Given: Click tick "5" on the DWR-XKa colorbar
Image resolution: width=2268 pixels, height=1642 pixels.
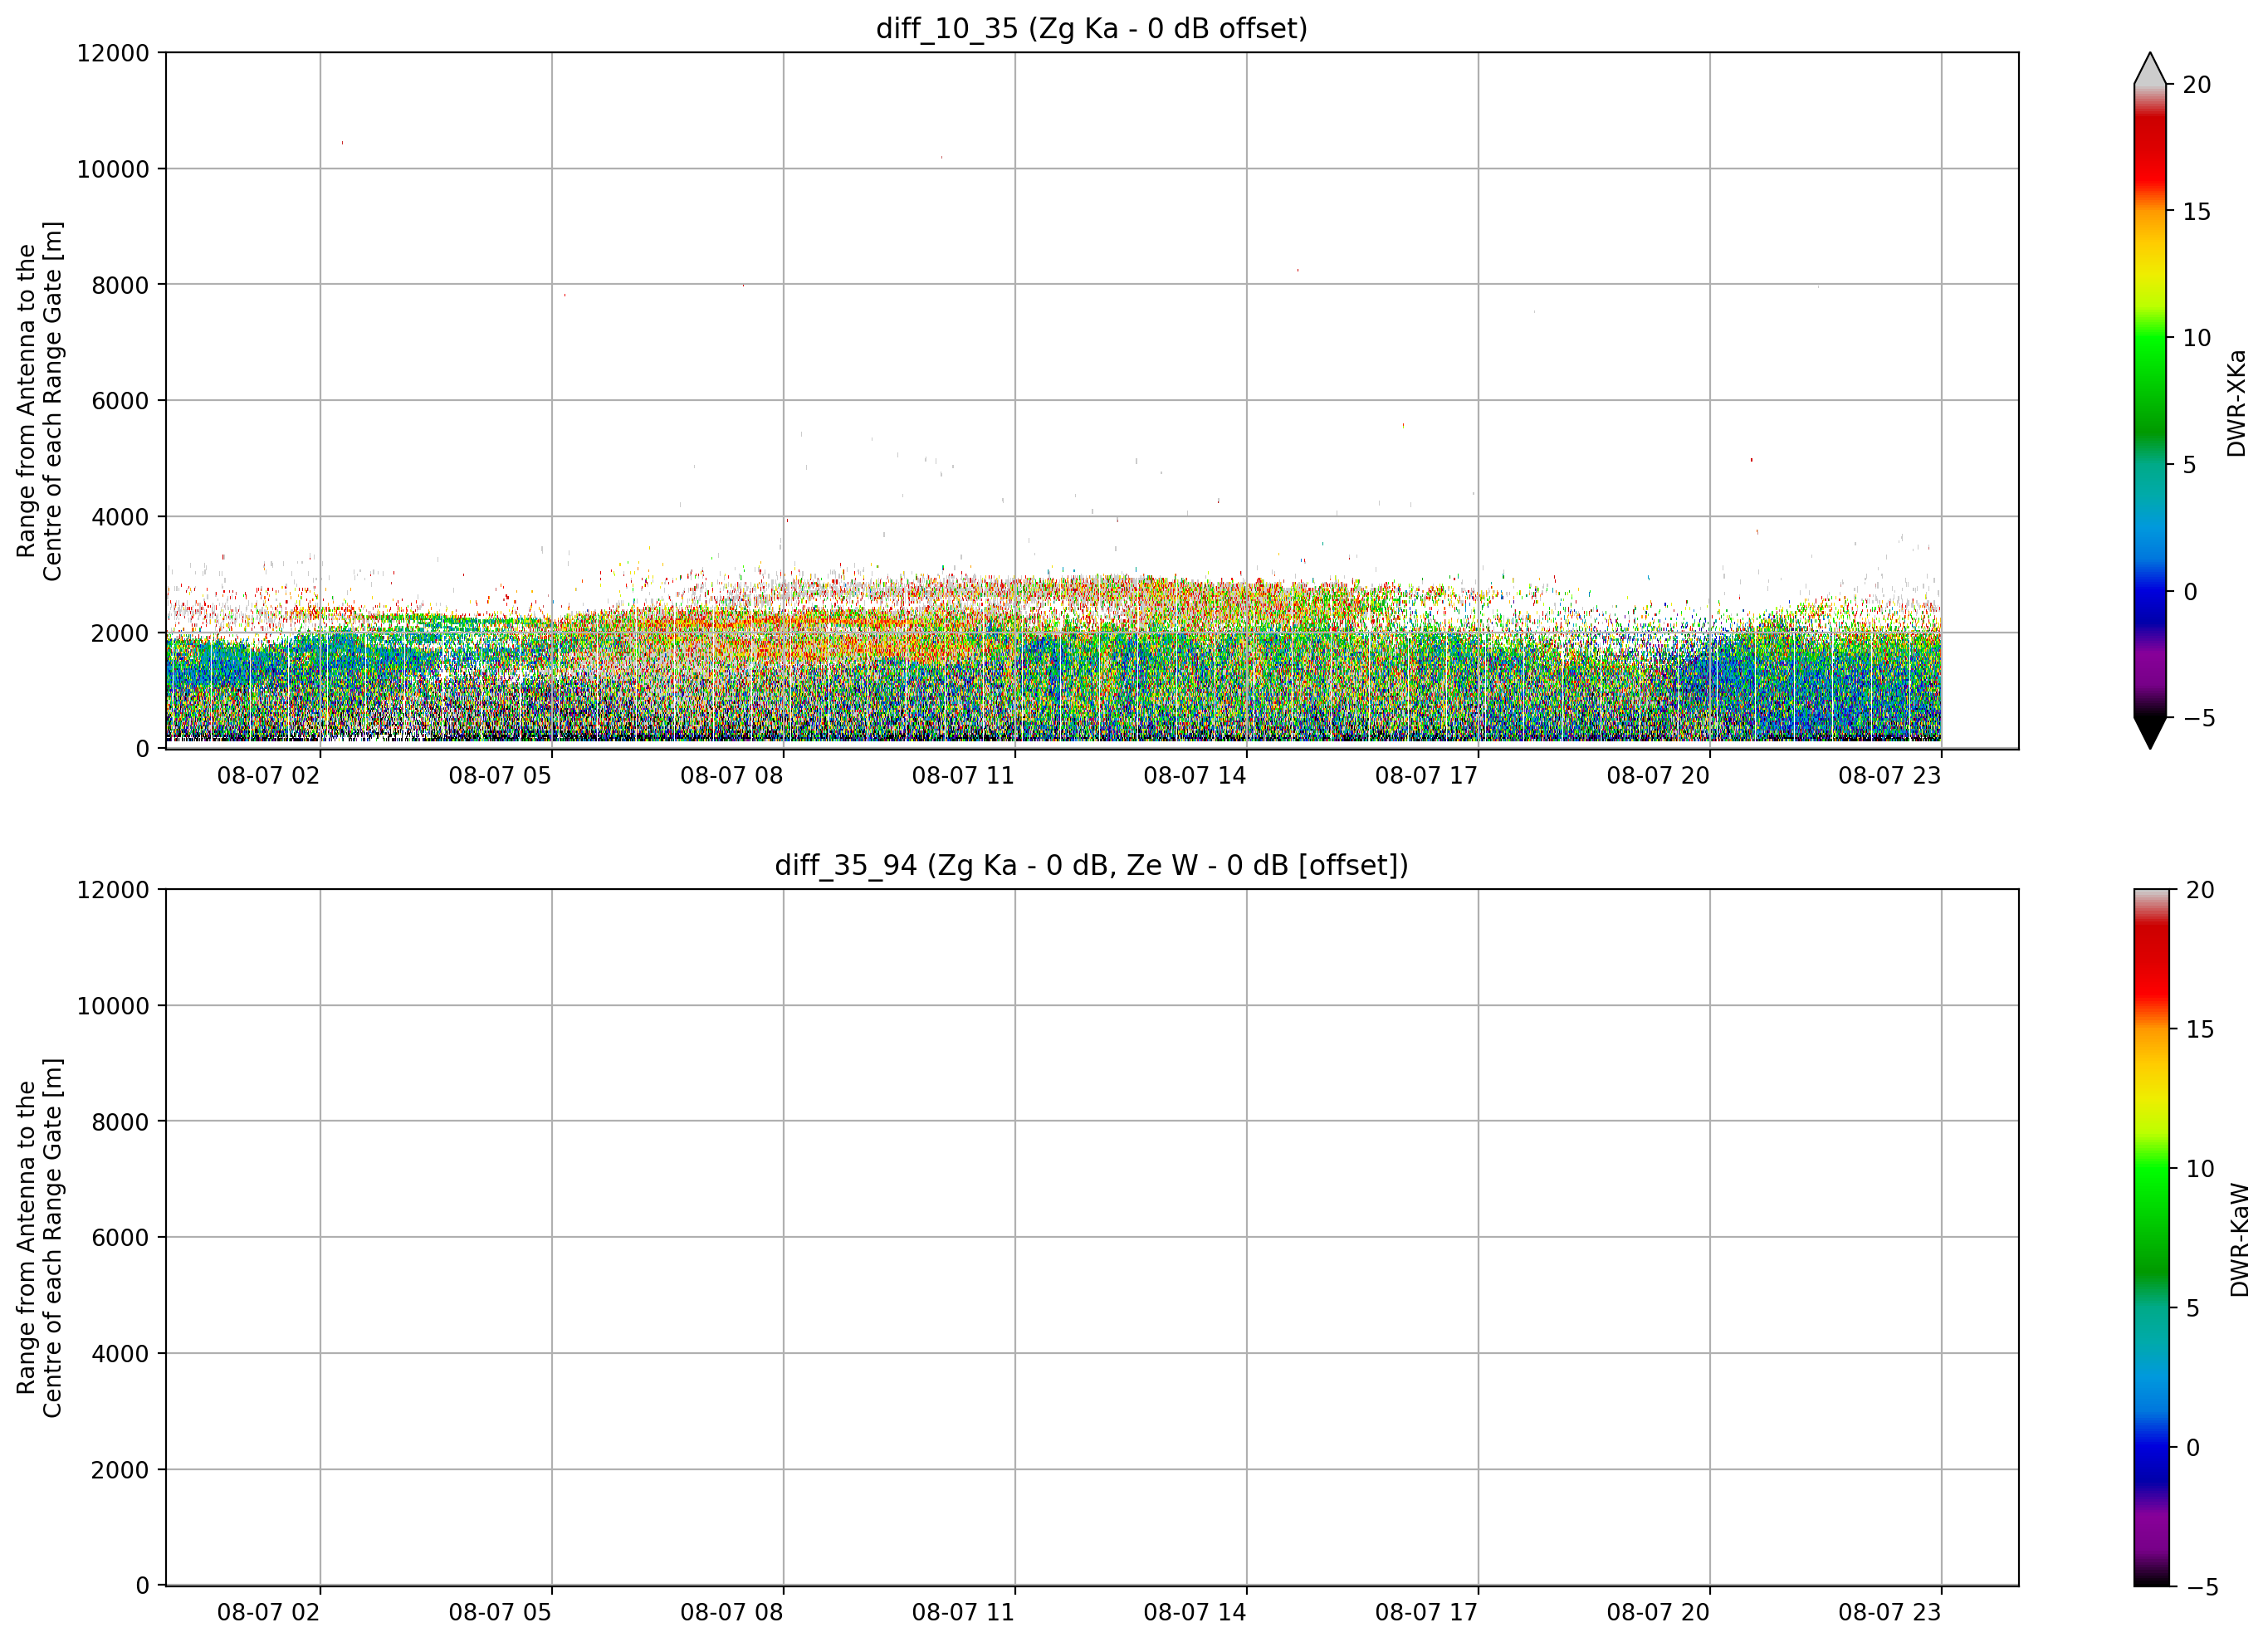Looking at the screenshot, I should tap(2189, 465).
